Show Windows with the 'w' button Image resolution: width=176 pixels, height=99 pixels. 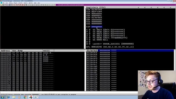[36, 5]
